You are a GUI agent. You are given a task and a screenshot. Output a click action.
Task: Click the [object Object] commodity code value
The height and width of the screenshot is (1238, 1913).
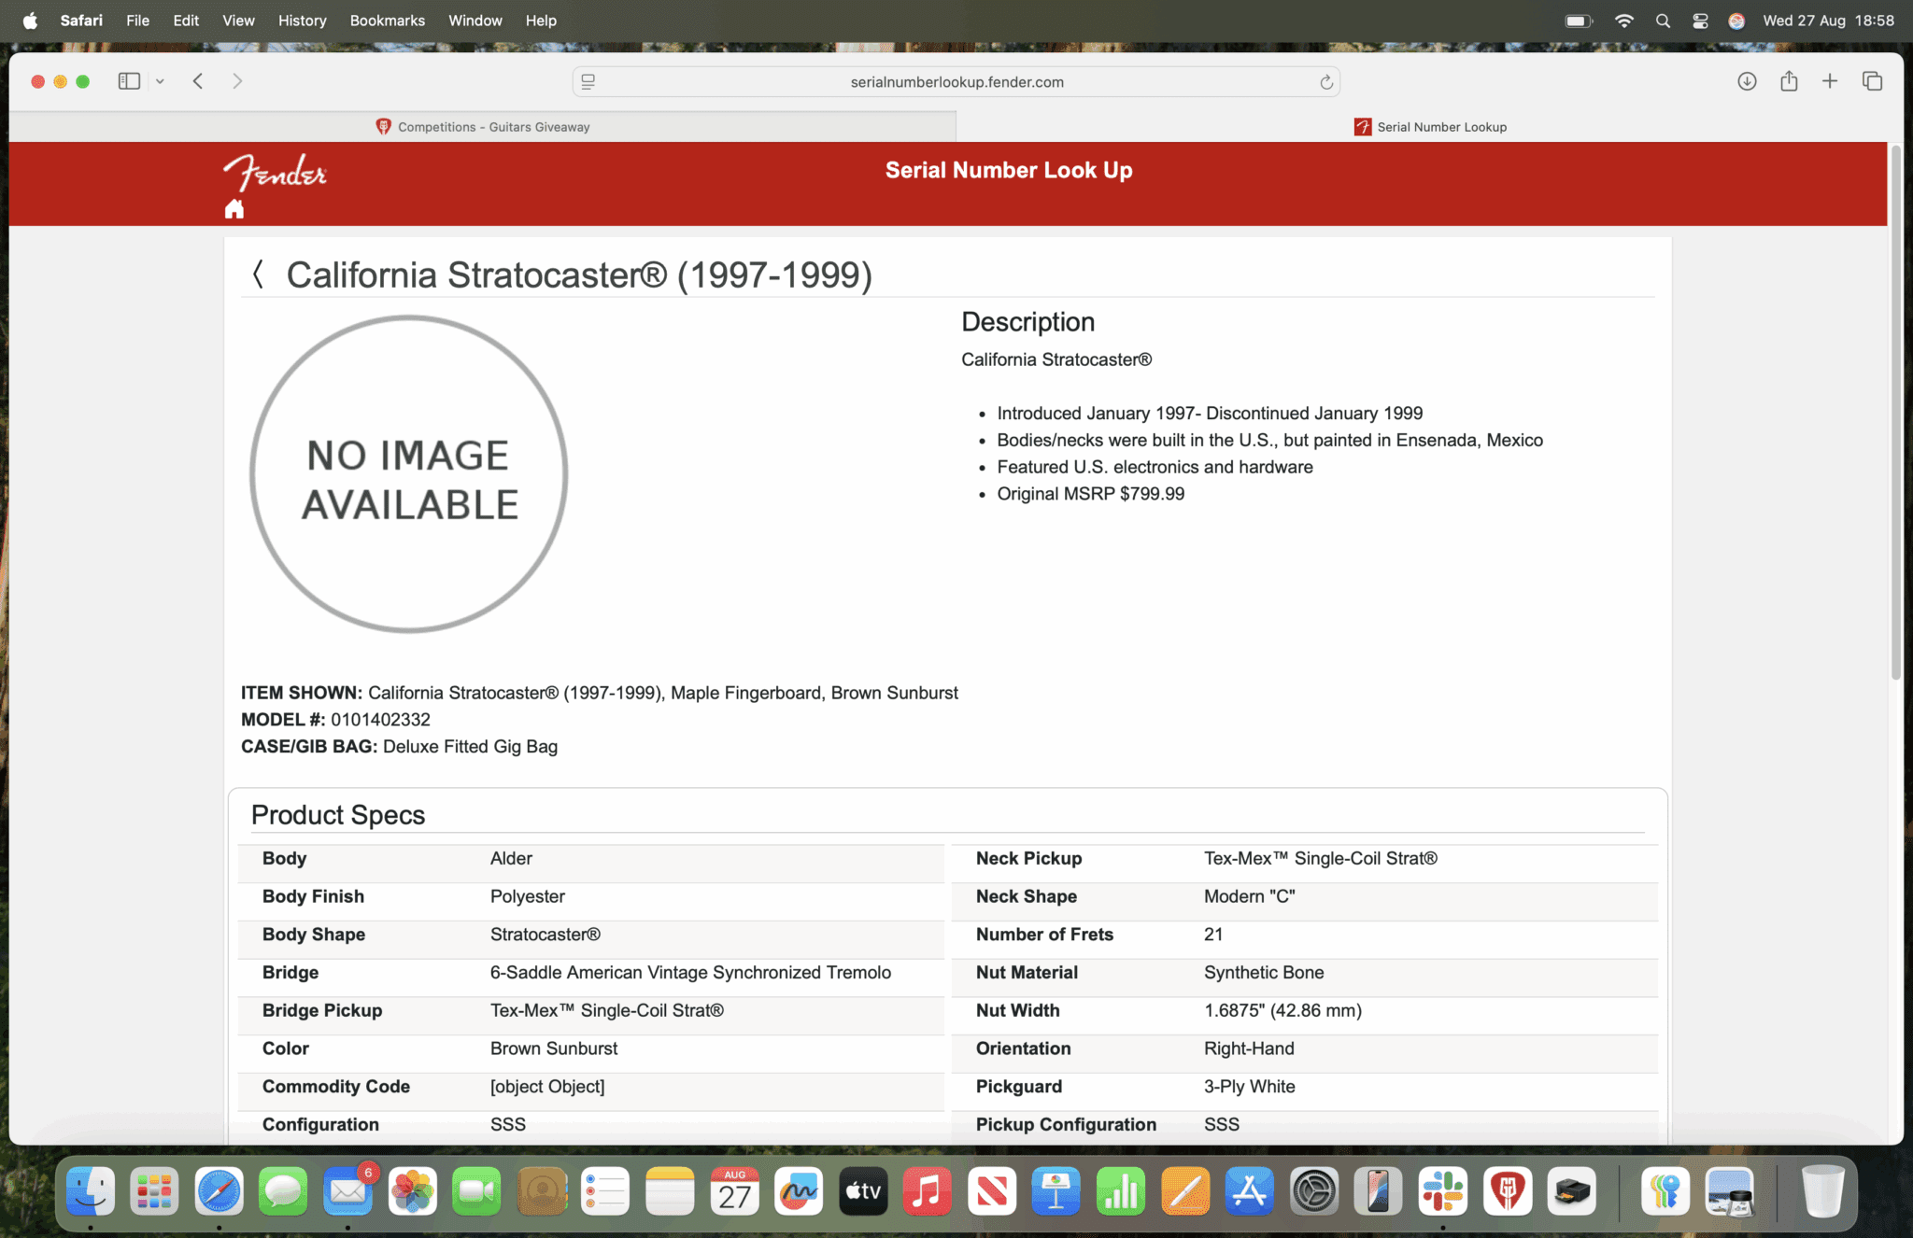pyautogui.click(x=547, y=1086)
